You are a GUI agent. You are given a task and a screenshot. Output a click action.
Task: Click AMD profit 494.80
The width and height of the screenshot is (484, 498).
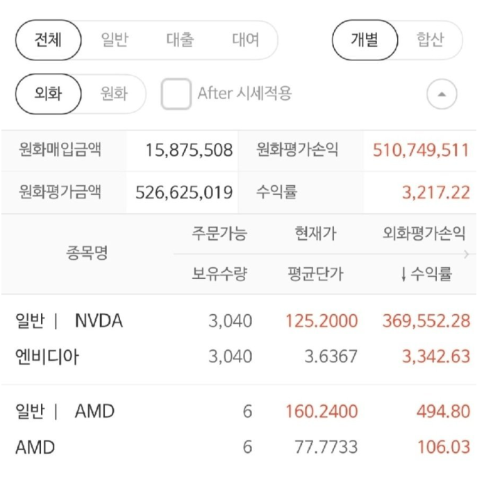(x=443, y=411)
